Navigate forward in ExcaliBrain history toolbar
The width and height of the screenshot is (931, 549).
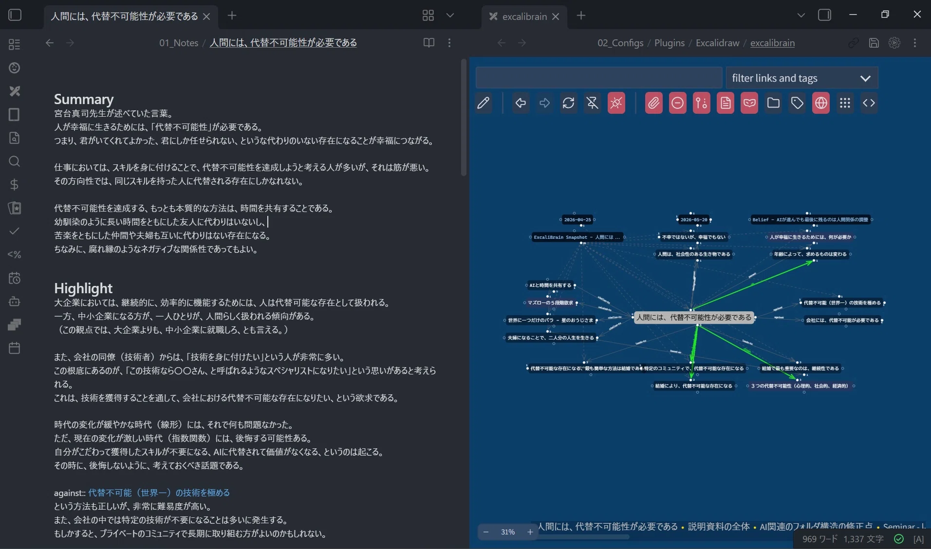pos(544,103)
